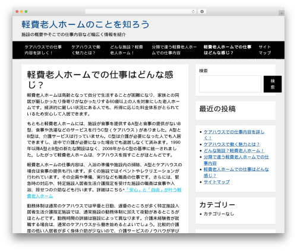Open the サイトマップ menu item
Screen dimensions: 297x251
click(265, 50)
